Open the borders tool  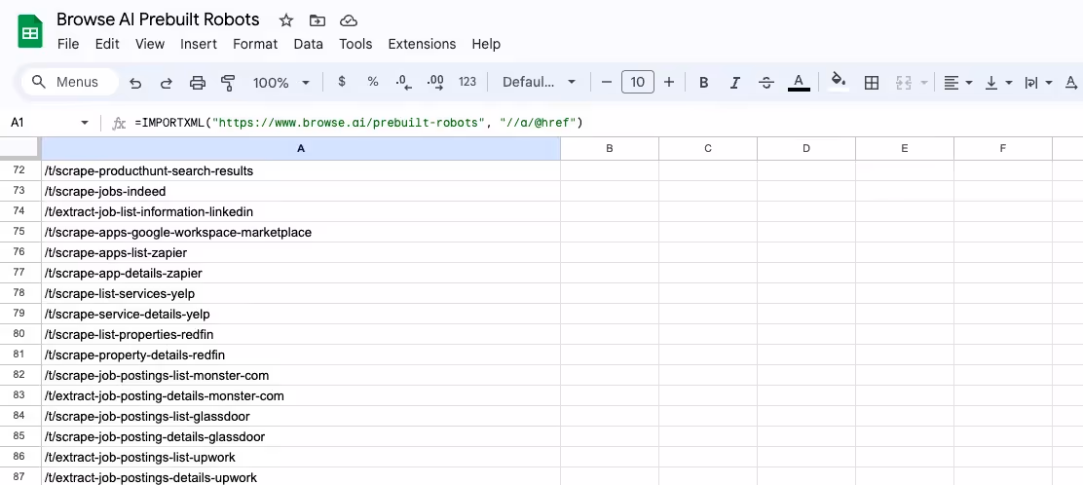(x=872, y=82)
